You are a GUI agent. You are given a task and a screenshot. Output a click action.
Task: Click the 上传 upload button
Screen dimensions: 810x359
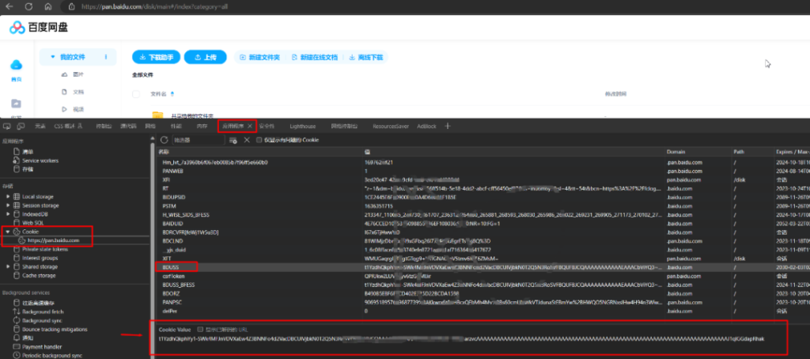click(205, 58)
